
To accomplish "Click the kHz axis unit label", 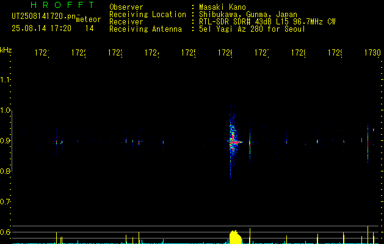I will pyautogui.click(x=6, y=50).
